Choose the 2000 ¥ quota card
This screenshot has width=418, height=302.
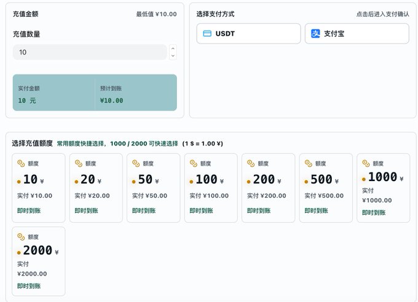tap(38, 261)
